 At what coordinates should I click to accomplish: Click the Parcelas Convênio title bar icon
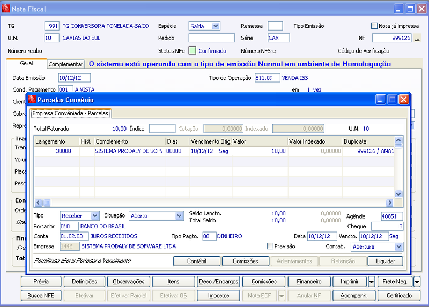click(x=32, y=100)
